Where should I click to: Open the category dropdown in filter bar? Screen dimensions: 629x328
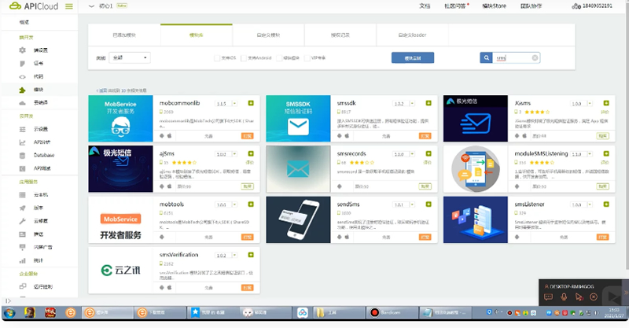pos(129,58)
